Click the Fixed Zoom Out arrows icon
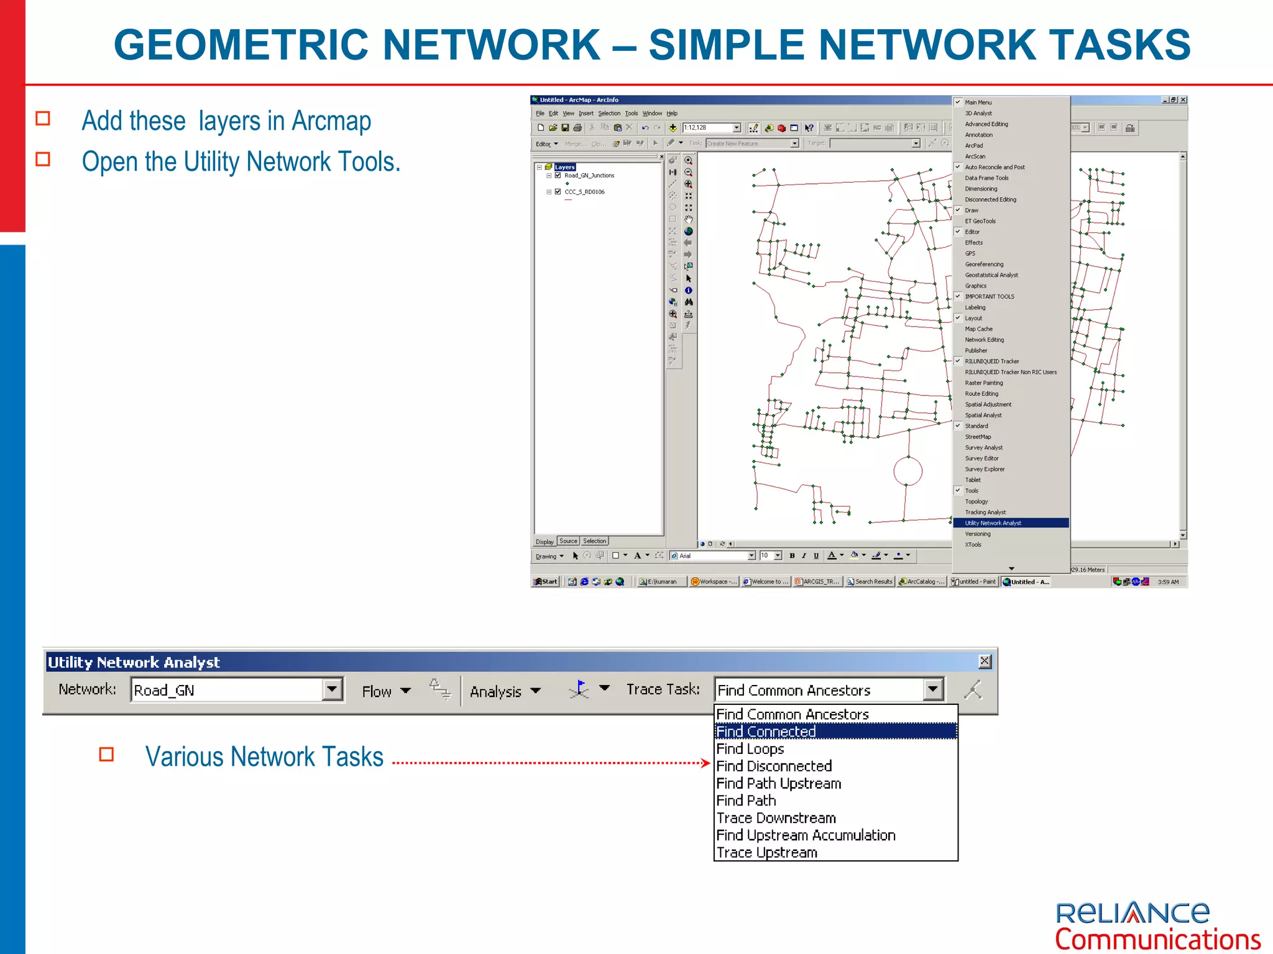1273x954 pixels. pyautogui.click(x=688, y=207)
